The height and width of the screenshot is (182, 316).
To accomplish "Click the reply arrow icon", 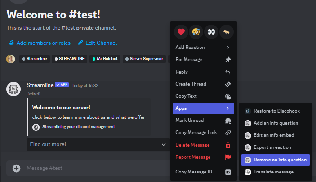I will coord(228,72).
